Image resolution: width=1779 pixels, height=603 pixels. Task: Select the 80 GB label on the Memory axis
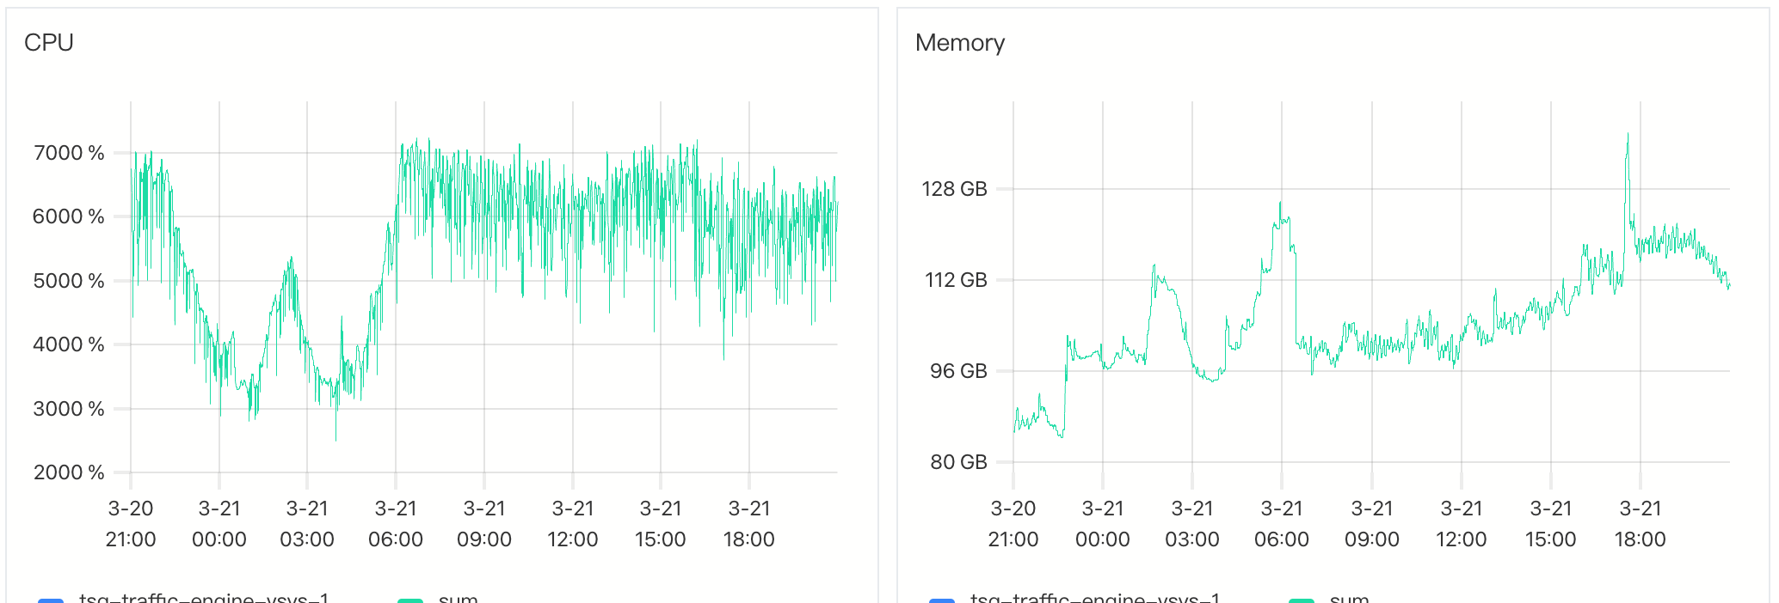[958, 462]
